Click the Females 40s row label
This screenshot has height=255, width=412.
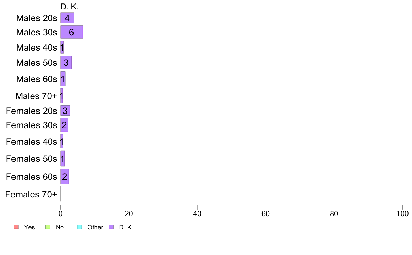tap(32, 142)
